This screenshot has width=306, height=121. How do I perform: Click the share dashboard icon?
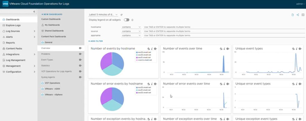tap(298, 15)
